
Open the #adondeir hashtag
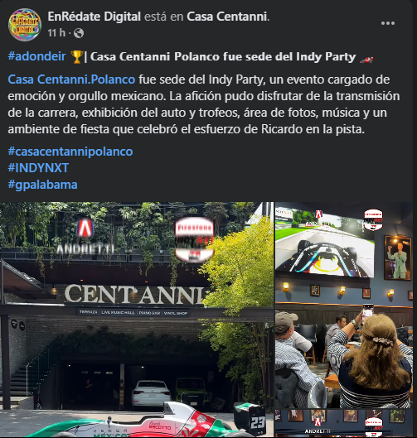[x=36, y=56]
